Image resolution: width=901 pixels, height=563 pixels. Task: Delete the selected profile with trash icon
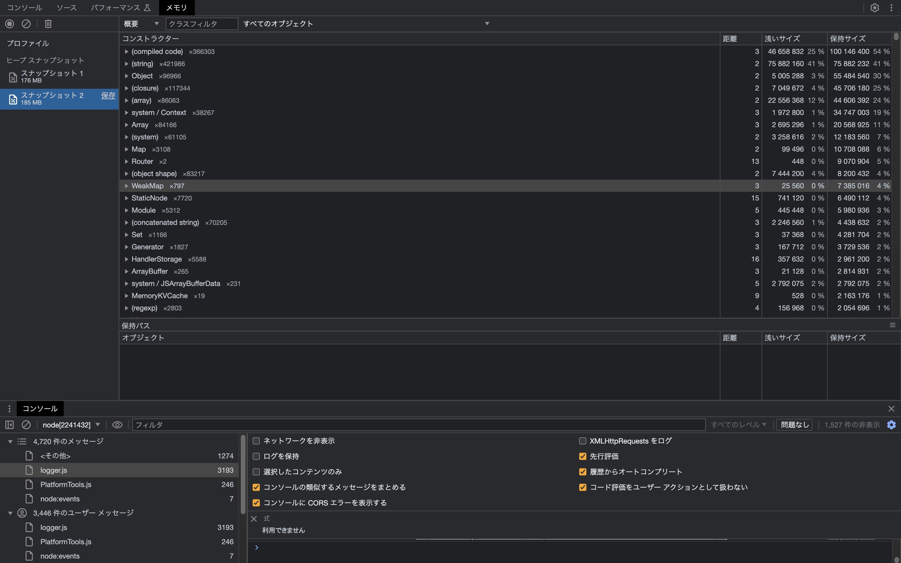[48, 24]
